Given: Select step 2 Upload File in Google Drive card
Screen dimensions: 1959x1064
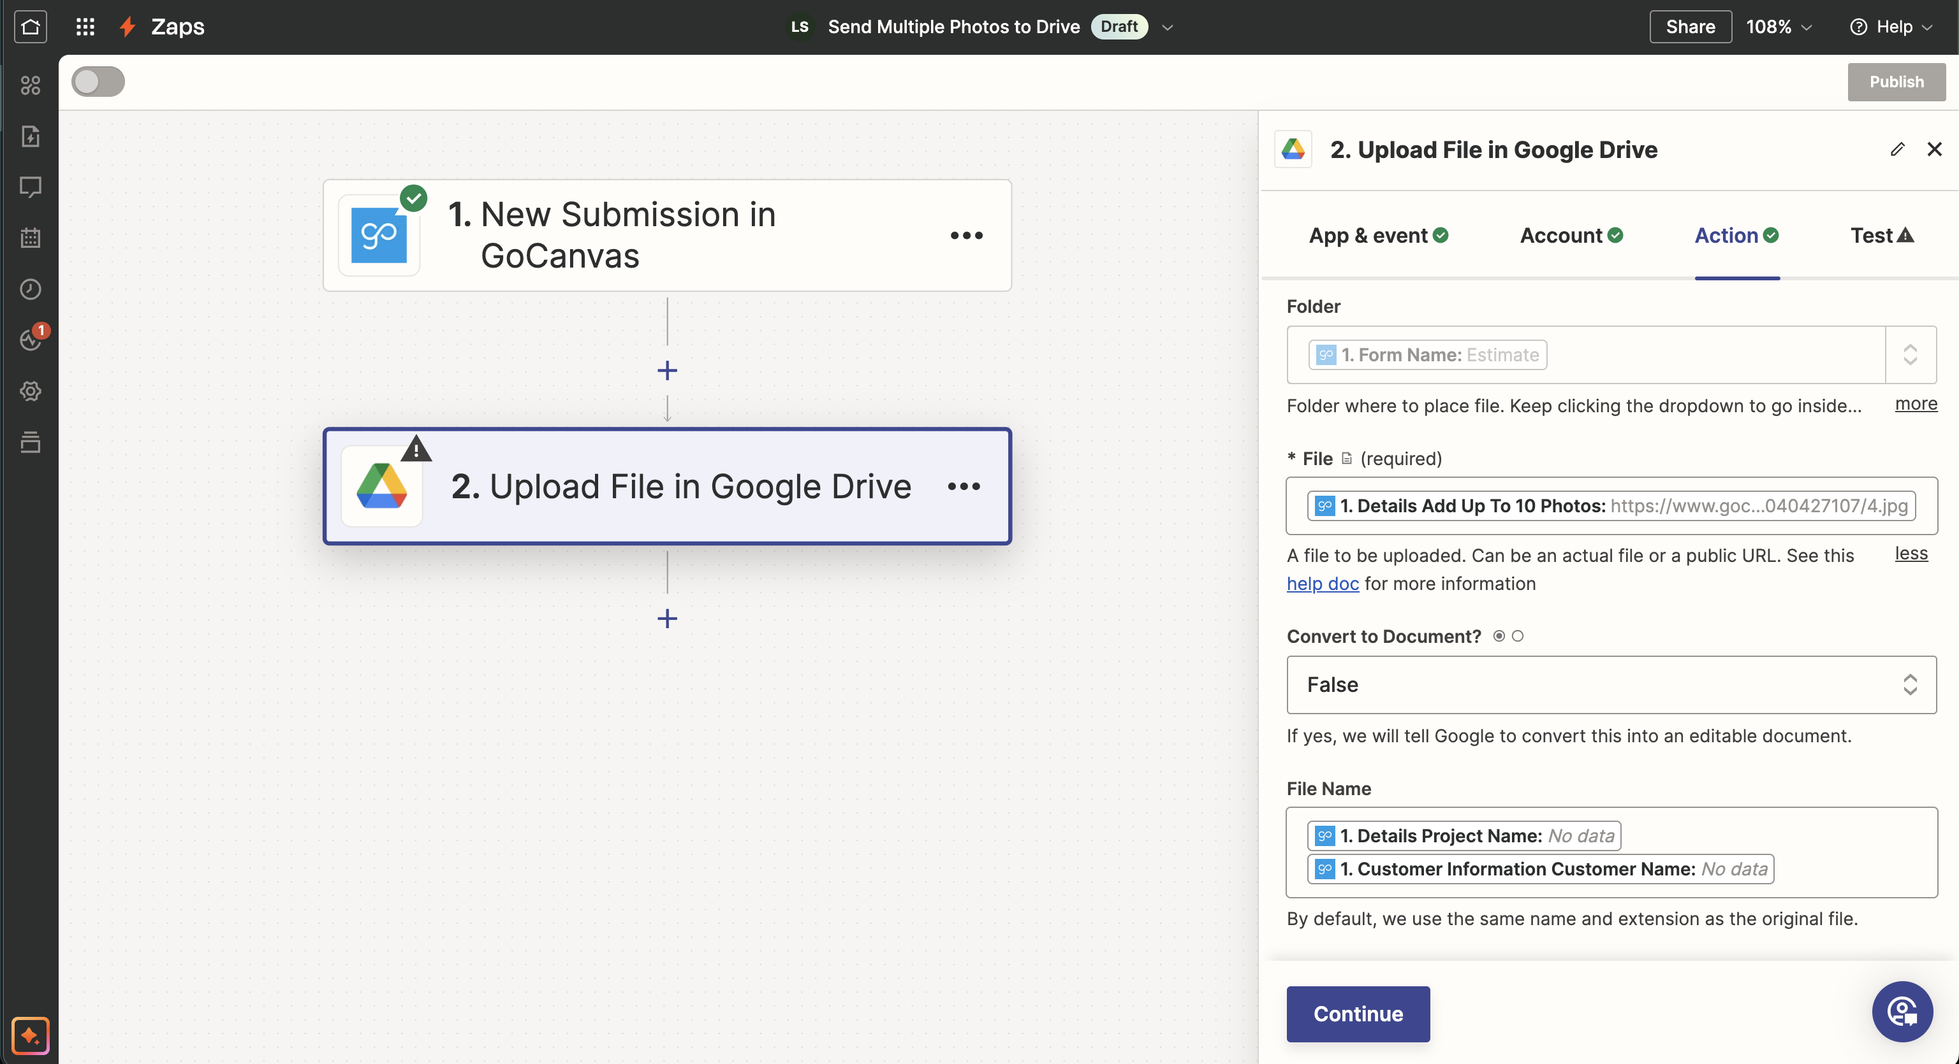Looking at the screenshot, I should click(667, 486).
